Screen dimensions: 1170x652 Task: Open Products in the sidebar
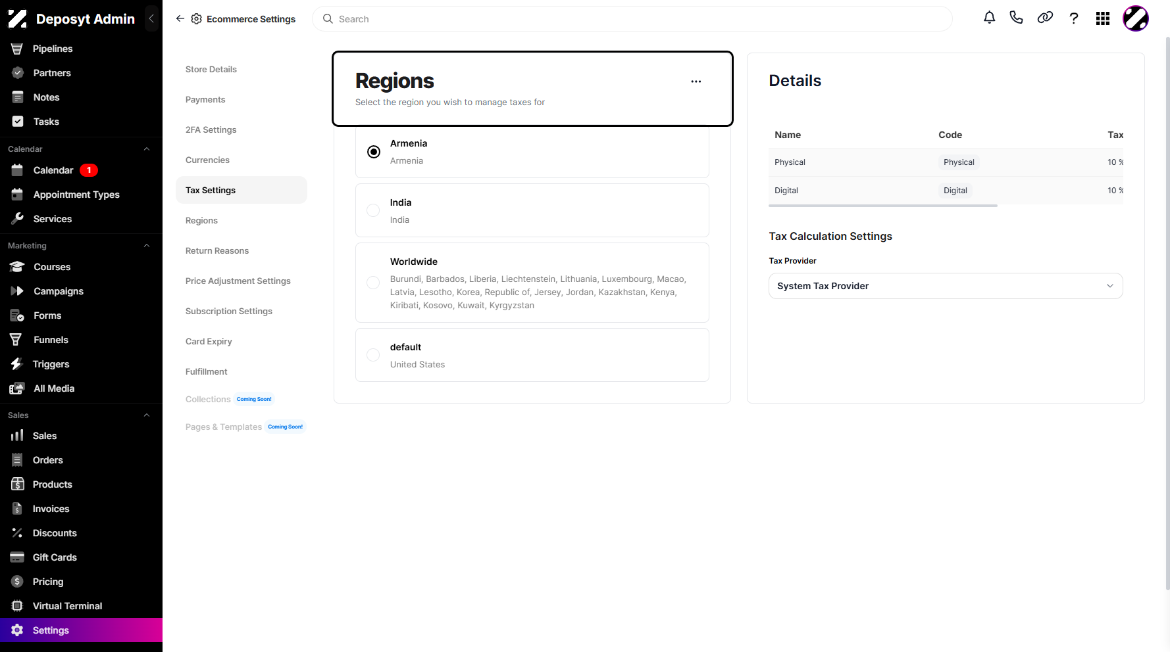[x=53, y=484]
